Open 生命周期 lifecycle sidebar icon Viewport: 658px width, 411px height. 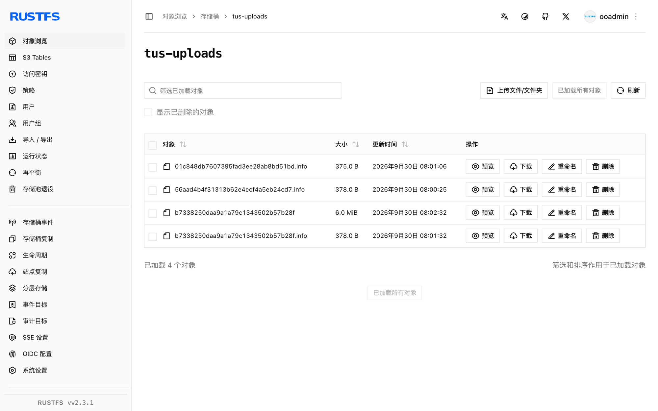pos(13,255)
